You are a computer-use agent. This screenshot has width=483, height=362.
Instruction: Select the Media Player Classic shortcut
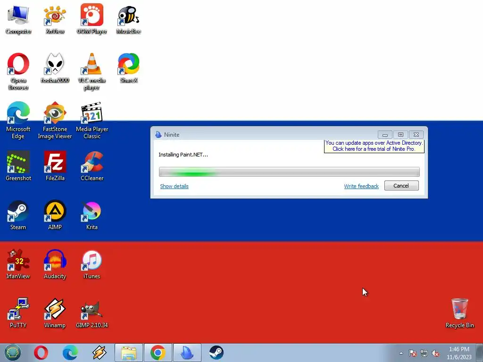pos(92,120)
